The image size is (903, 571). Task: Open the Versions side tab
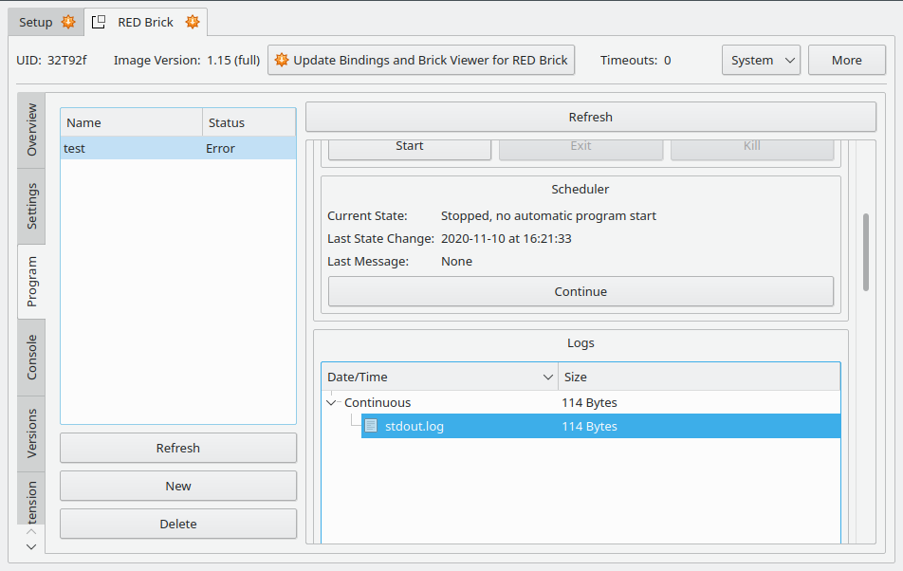[31, 433]
